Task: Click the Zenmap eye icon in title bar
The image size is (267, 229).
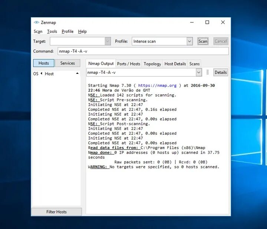Action: coord(36,22)
